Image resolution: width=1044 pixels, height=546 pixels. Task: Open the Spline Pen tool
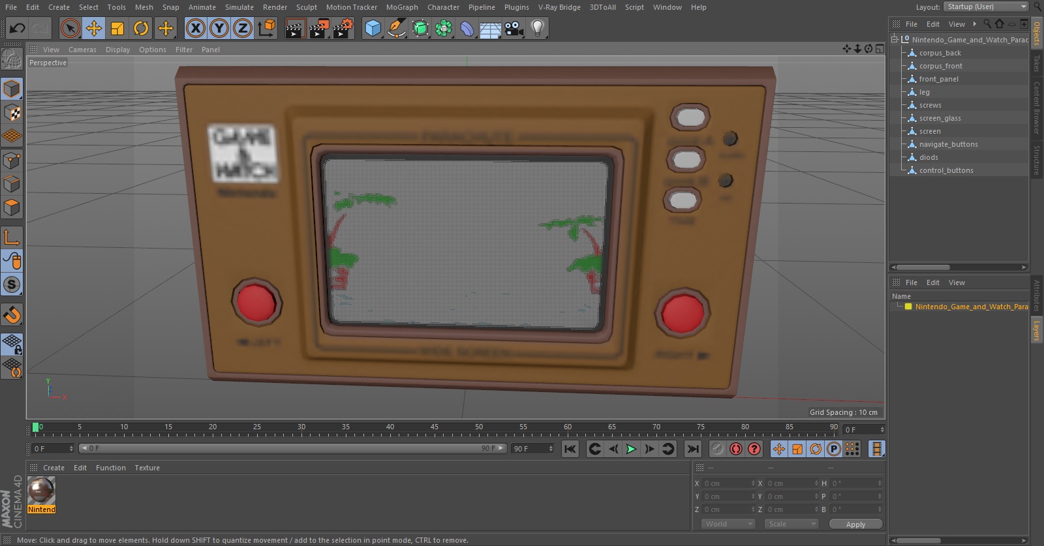[x=396, y=28]
